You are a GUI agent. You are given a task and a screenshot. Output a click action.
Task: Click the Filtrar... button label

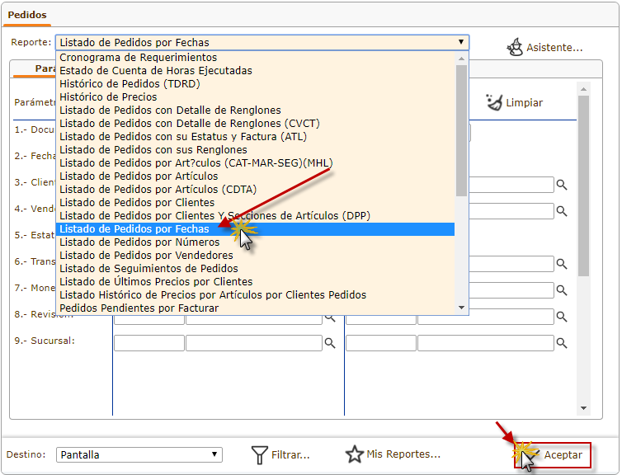tap(290, 454)
